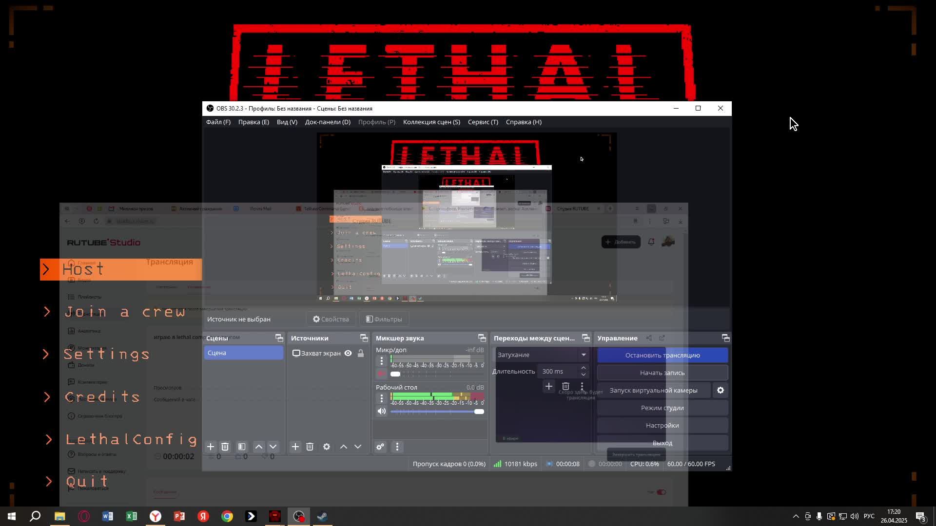
Task: Open source properties gear in Источники panel
Action: pos(327,447)
